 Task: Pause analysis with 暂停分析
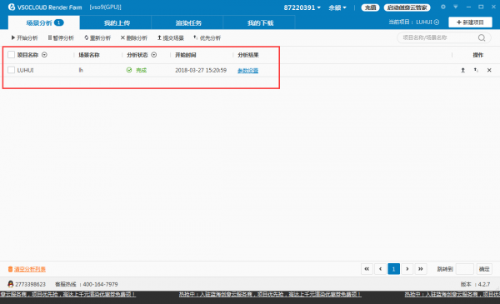coord(61,38)
